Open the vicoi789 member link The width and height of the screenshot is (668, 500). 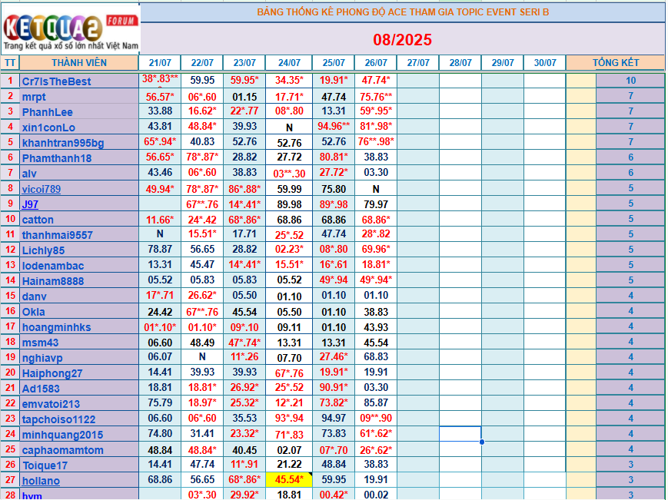point(42,189)
